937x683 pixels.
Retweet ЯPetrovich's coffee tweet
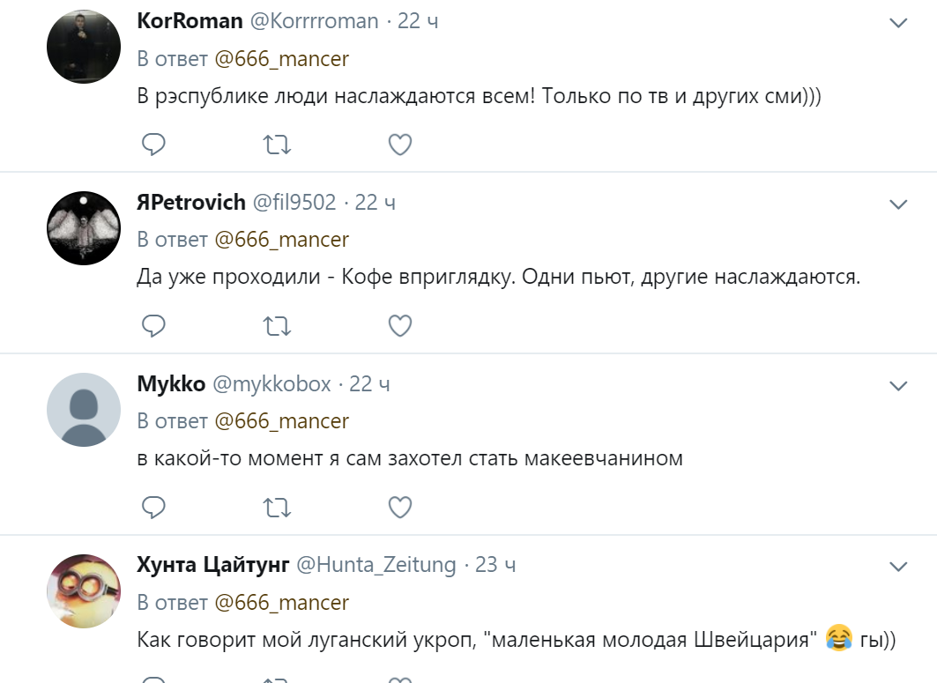pos(277,326)
